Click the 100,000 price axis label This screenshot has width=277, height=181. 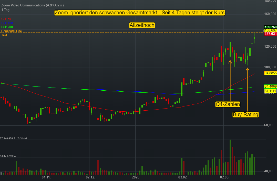point(270,67)
